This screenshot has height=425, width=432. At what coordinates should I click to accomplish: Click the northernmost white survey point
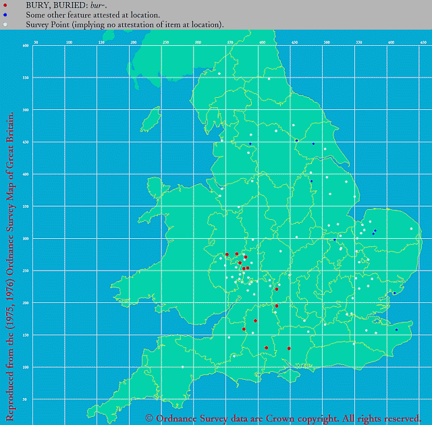pos(219,74)
